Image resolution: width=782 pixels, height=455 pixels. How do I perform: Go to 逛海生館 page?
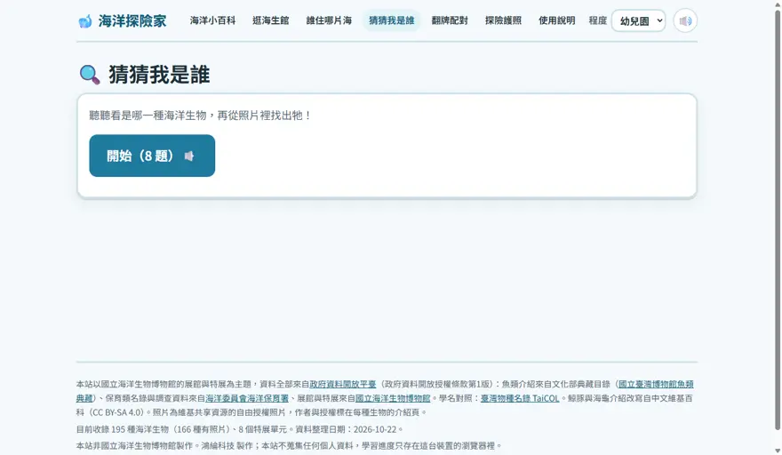271,20
